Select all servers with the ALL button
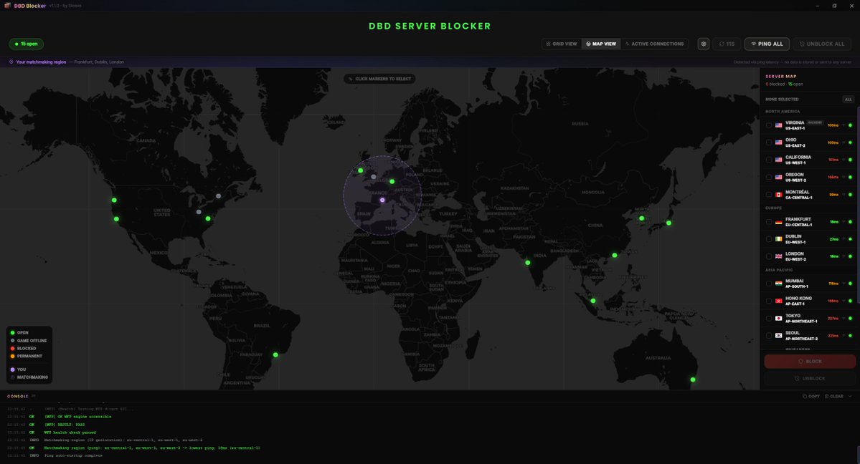The image size is (860, 464). tap(848, 100)
